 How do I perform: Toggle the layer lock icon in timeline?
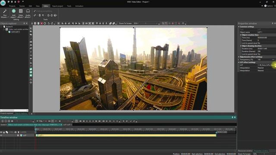4,132
